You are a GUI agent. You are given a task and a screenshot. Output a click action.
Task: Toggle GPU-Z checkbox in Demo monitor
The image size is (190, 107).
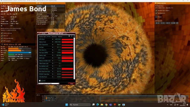[2, 36]
